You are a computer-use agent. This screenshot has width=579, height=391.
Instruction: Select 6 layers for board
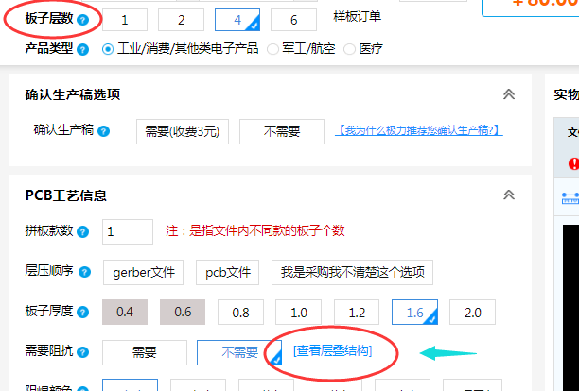coord(293,20)
